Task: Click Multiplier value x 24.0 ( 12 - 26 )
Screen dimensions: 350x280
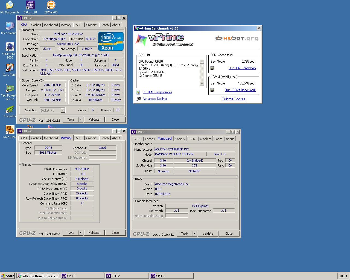Action: [x=52, y=90]
